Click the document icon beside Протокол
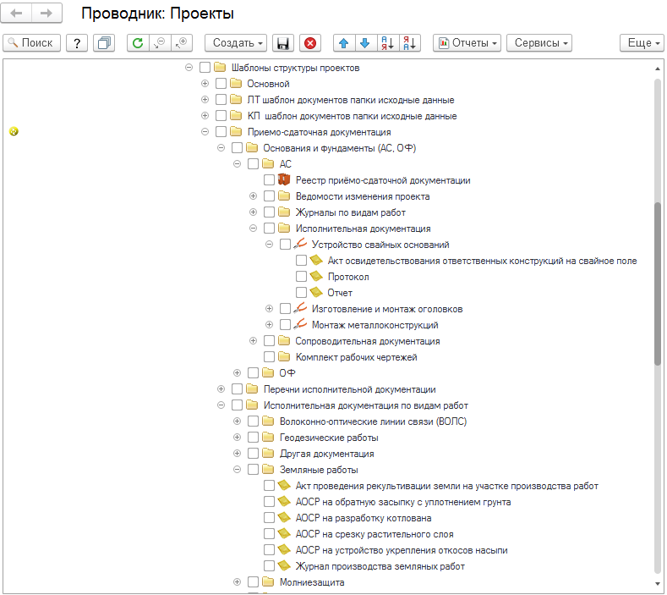Image resolution: width=667 pixels, height=595 pixels. tap(316, 276)
